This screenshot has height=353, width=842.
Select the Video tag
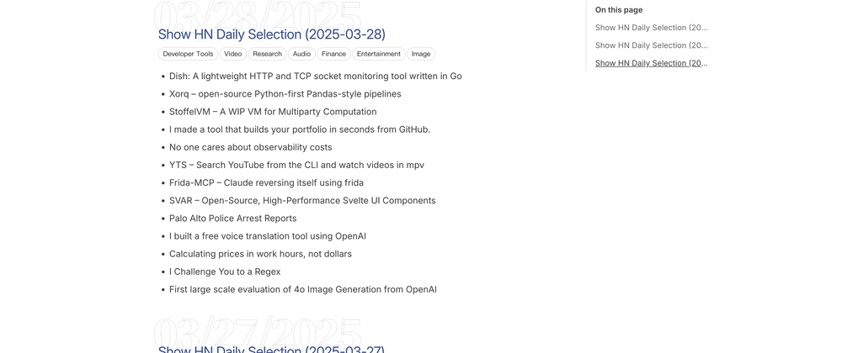click(x=233, y=54)
